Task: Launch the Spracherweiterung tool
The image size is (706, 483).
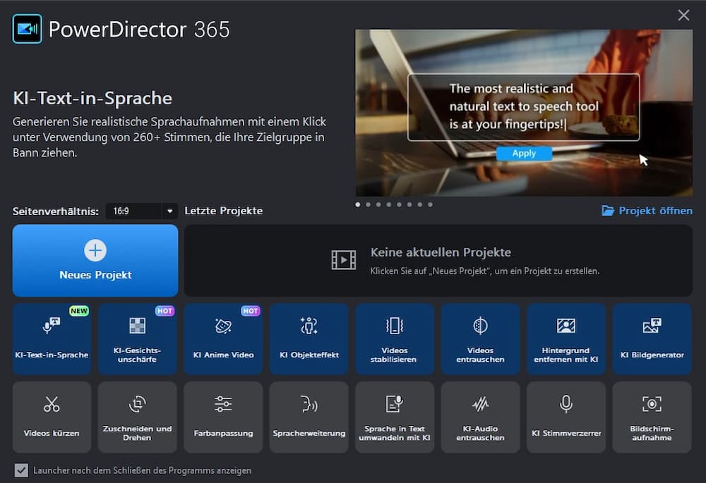Action: point(309,417)
